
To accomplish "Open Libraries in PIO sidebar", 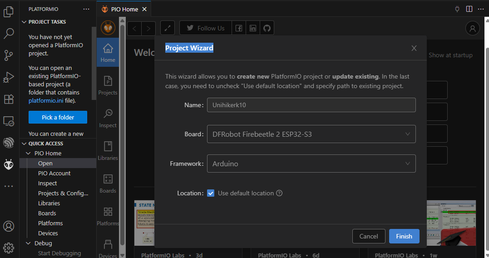I will (x=108, y=151).
